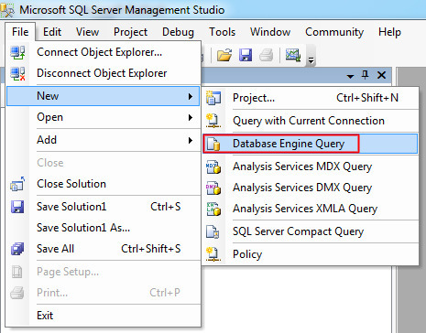Toggle the panel auto-hide pin
Image resolution: width=426 pixels, height=333 pixels.
click(x=366, y=75)
